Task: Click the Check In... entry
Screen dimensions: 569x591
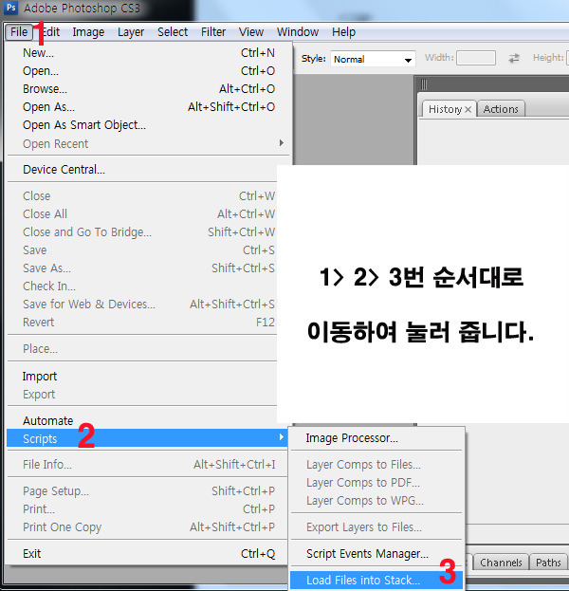Action: 142,286
